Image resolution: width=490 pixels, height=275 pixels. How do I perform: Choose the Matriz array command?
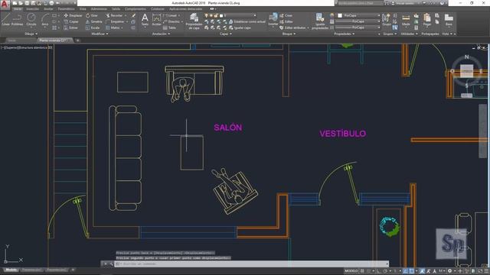pos(113,27)
